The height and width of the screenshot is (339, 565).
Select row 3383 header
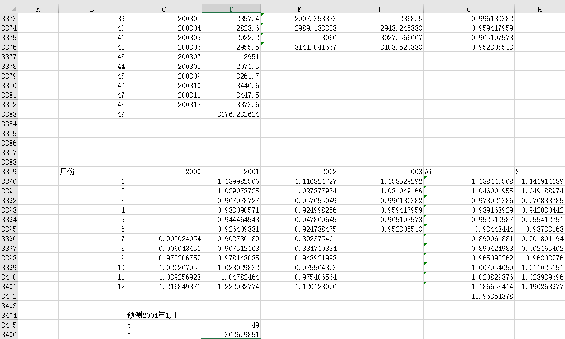[9, 114]
